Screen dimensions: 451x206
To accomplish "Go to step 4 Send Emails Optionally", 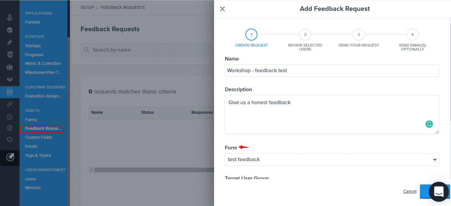I will (412, 35).
